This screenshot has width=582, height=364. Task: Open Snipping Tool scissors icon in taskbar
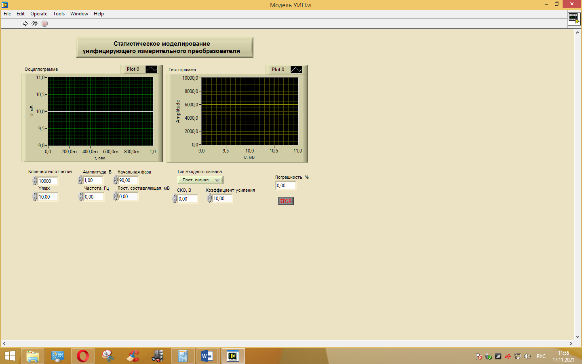108,356
